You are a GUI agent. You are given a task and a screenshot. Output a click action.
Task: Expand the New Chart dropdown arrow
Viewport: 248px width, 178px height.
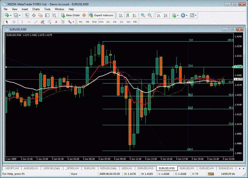click(x=11, y=15)
